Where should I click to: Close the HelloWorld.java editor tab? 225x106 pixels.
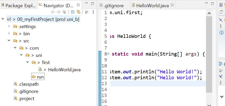click(x=172, y=5)
